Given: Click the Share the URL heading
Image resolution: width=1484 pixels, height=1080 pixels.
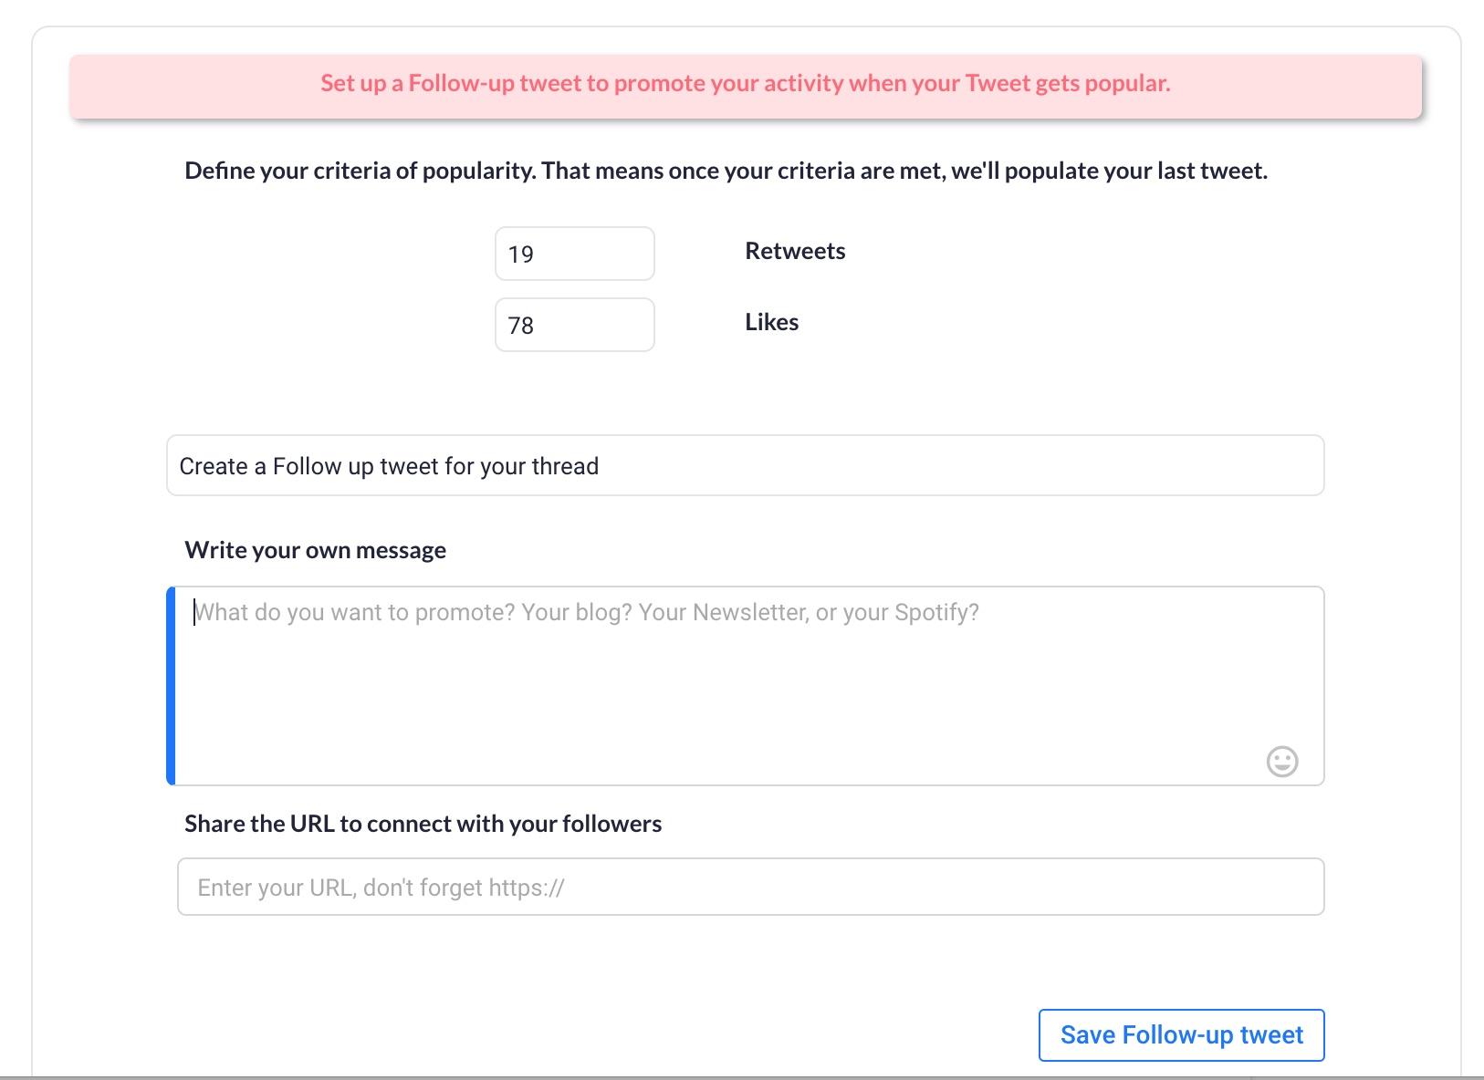Looking at the screenshot, I should [423, 824].
